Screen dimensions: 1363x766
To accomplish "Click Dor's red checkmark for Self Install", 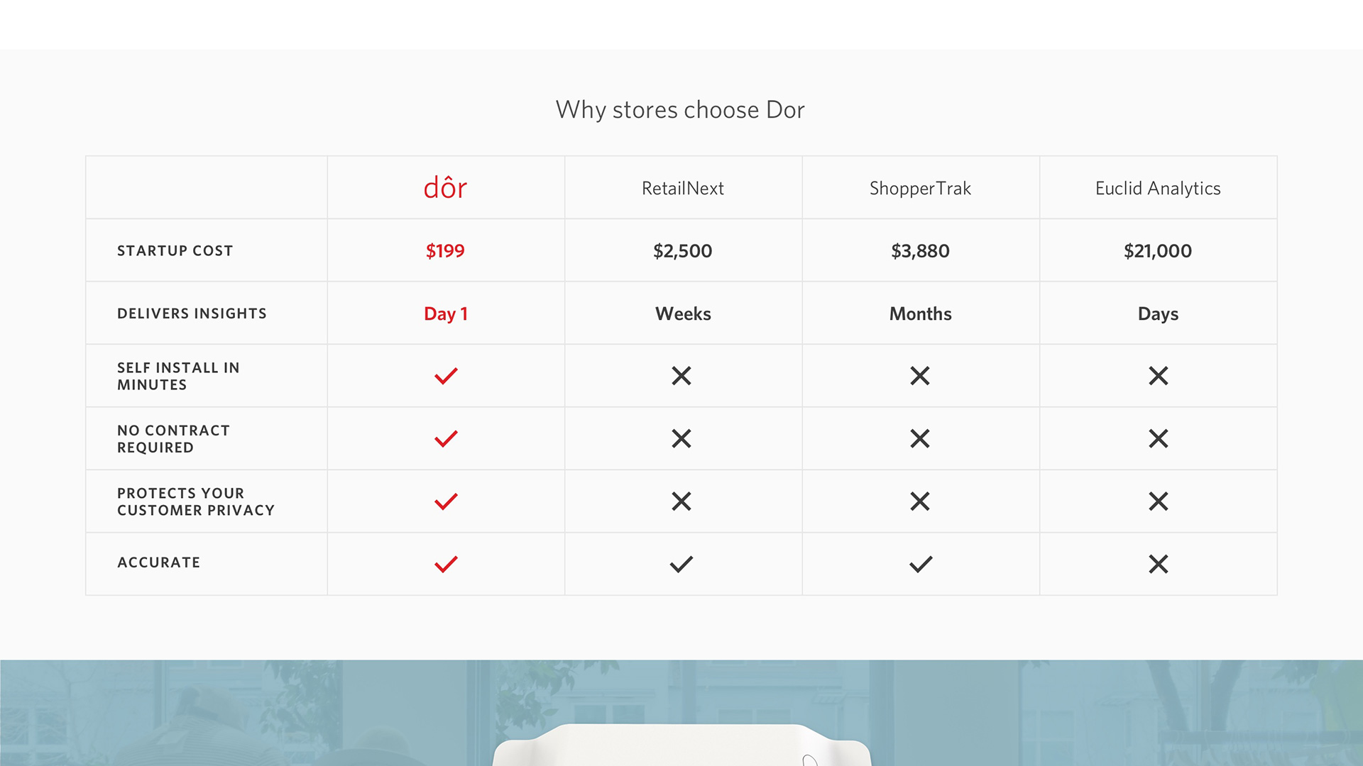I will click(x=446, y=376).
